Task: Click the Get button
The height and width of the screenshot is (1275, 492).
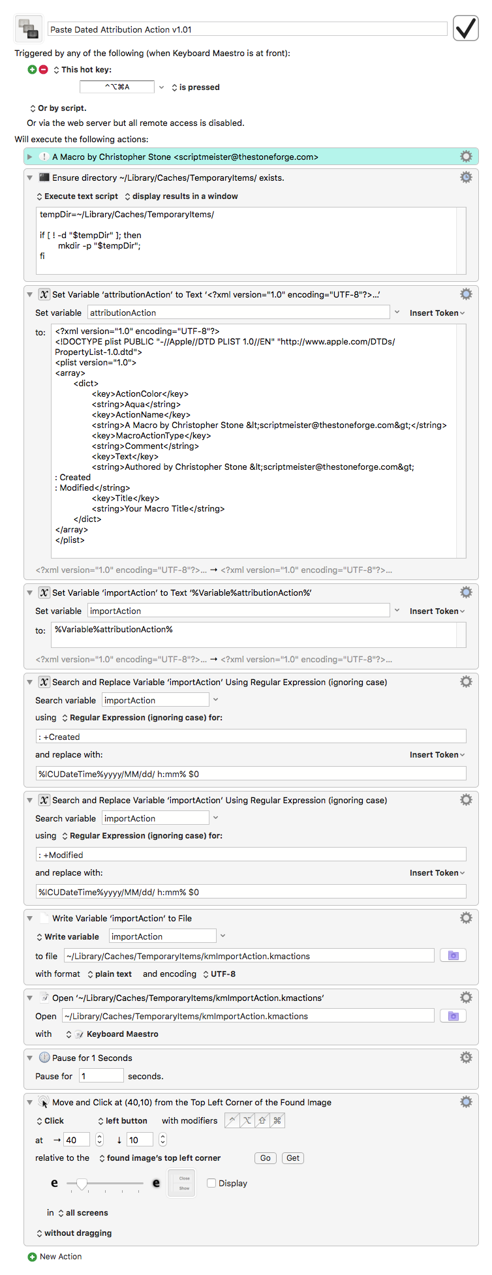Action: [x=293, y=1158]
